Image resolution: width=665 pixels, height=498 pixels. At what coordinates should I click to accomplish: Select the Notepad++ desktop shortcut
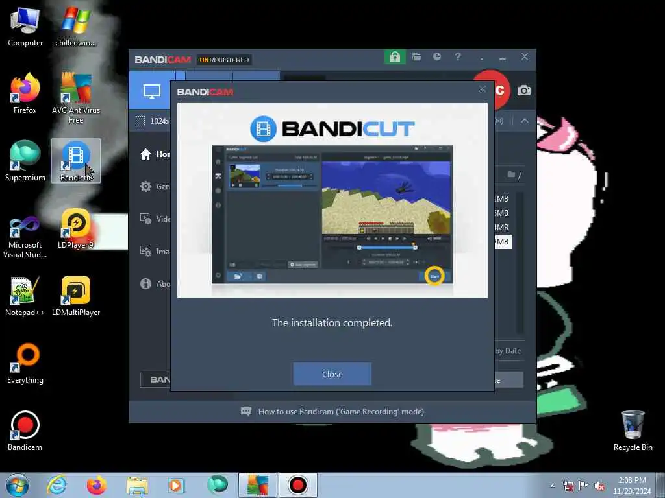(x=25, y=296)
